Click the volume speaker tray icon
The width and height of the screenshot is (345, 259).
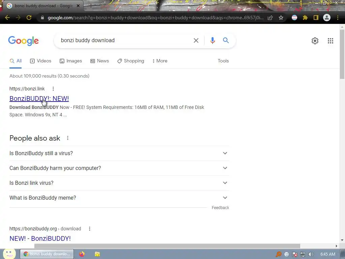311,254
